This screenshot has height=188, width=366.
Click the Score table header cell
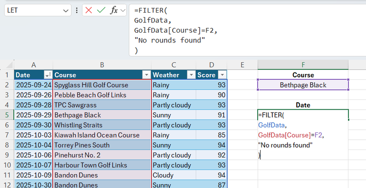[211, 75]
